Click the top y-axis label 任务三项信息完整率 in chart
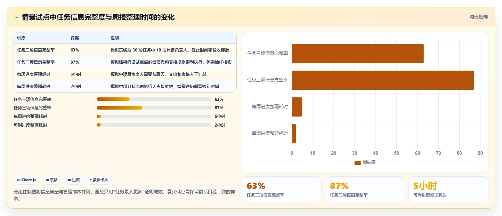The width and height of the screenshot is (502, 216). pos(267,54)
